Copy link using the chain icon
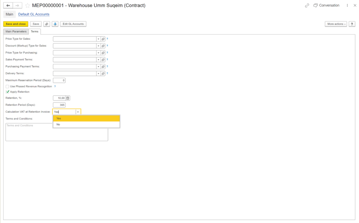 (x=307, y=6)
